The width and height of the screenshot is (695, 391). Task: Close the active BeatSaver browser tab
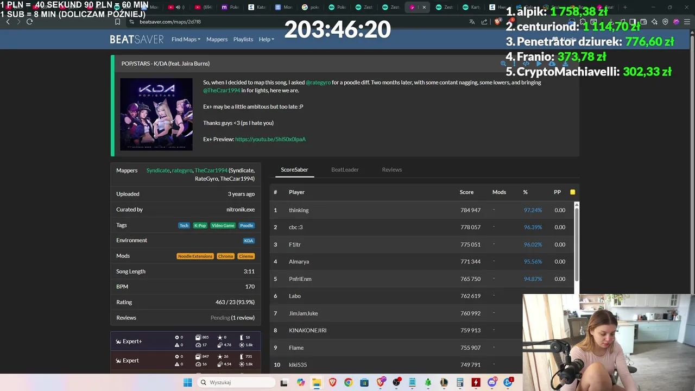point(424,7)
